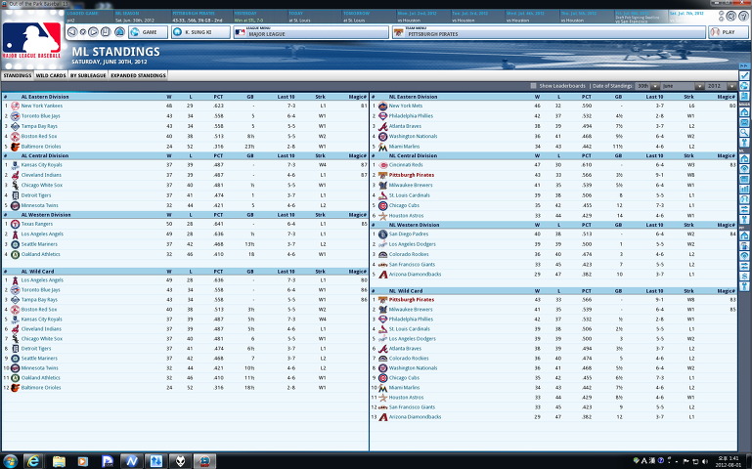Switch to the By Subleague tab

[x=88, y=75]
